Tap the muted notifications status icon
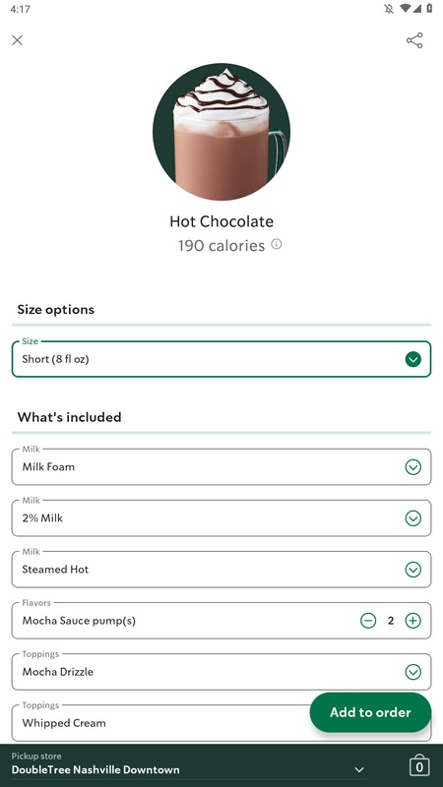Screen dimensions: 443x787 (389, 9)
